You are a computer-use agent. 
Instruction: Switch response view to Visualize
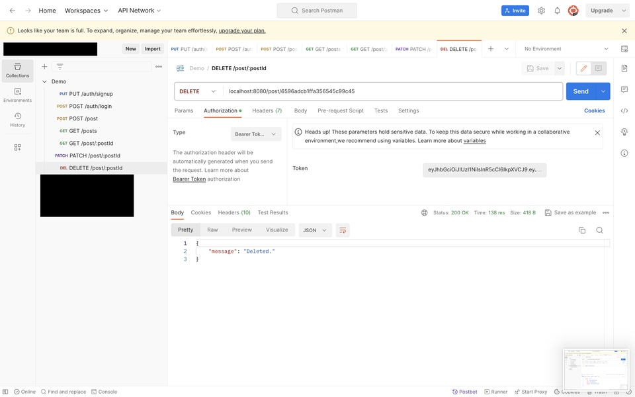(x=277, y=230)
